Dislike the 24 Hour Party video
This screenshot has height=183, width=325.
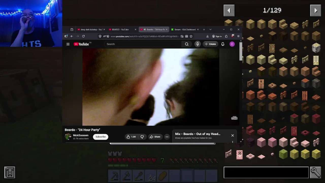point(142,137)
